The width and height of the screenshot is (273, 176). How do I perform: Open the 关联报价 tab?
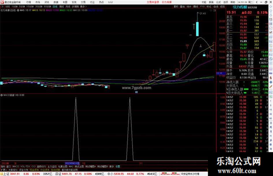tap(13, 170)
